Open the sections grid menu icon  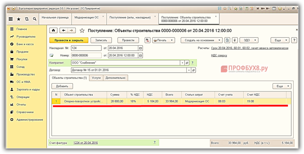(x=11, y=19)
